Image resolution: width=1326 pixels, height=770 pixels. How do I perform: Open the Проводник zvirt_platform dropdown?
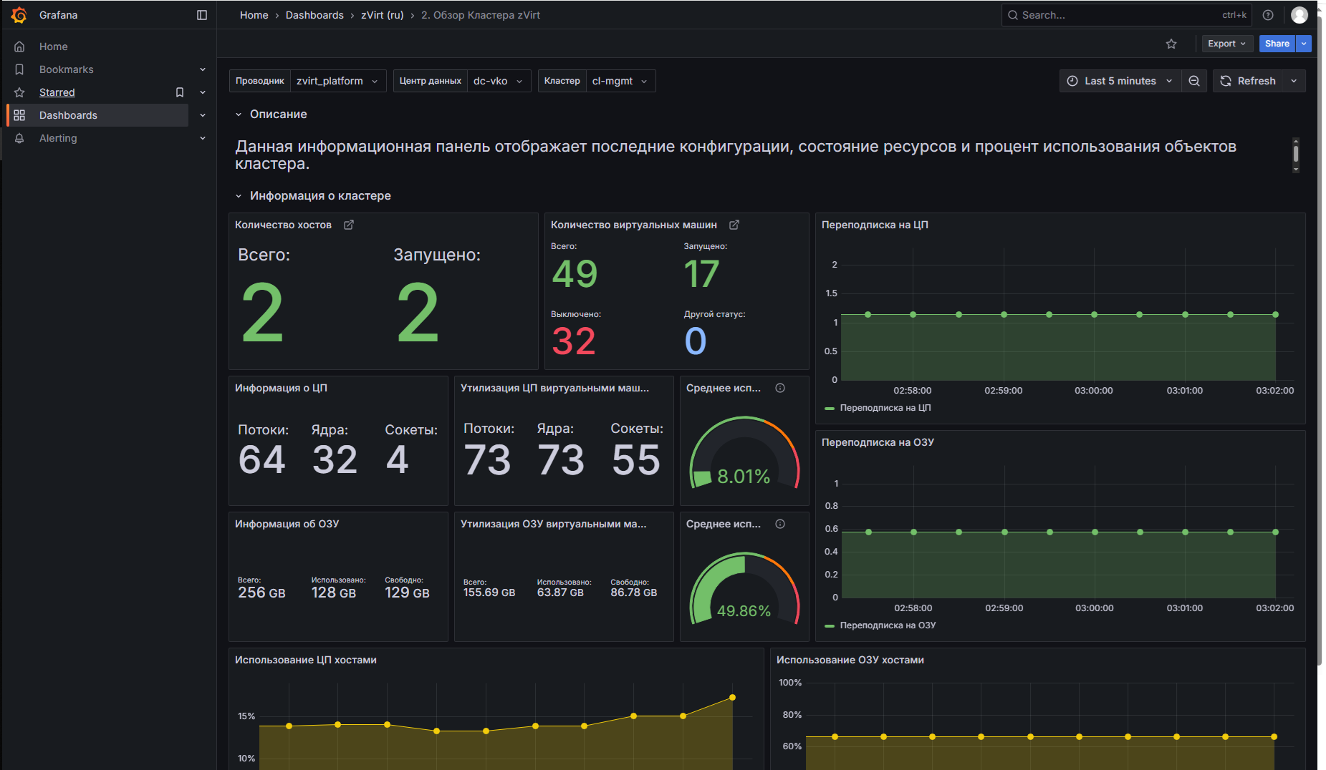click(x=337, y=81)
